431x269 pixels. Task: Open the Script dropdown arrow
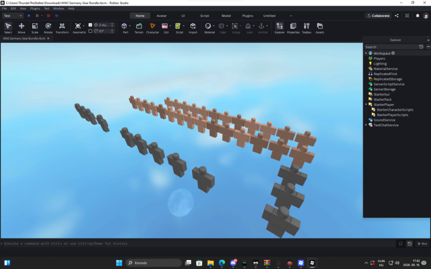tap(184, 26)
